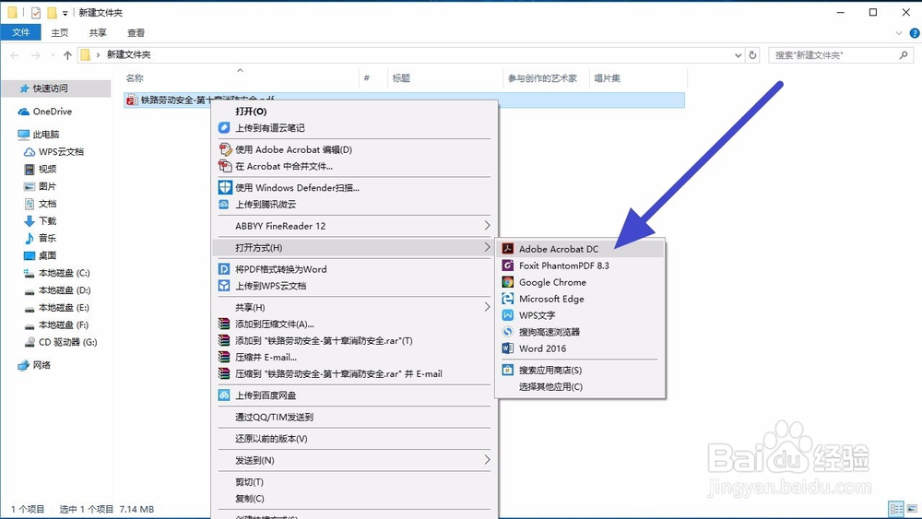The height and width of the screenshot is (519, 922).
Task: Open file with Google Chrome
Action: 580,282
